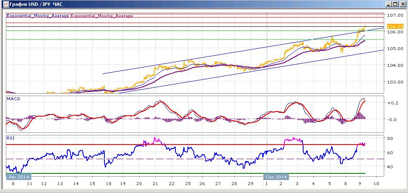Click the date label 10 on time axis
Image resolution: width=408 pixels, height=193 pixels.
(377, 184)
